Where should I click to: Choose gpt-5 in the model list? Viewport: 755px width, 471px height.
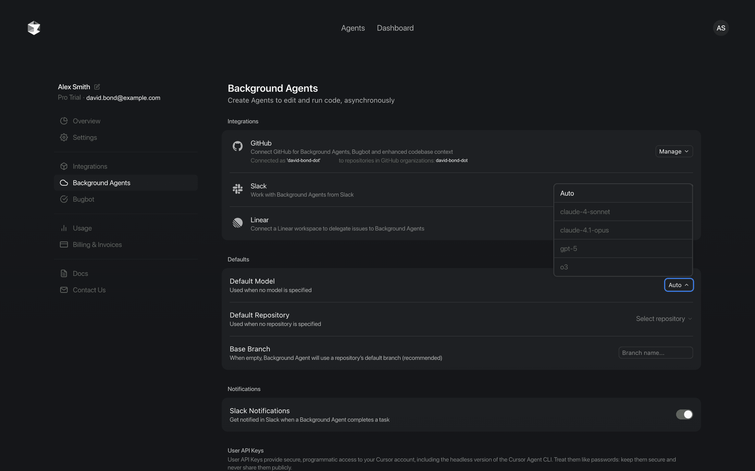(x=623, y=249)
